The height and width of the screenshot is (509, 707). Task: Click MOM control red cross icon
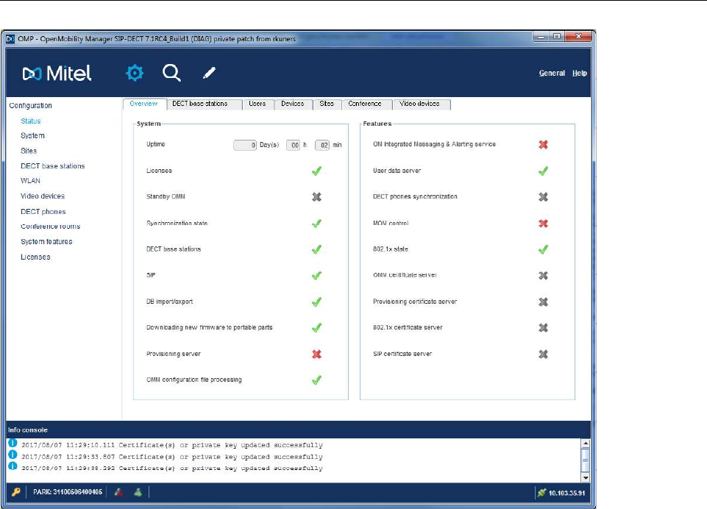pos(544,223)
